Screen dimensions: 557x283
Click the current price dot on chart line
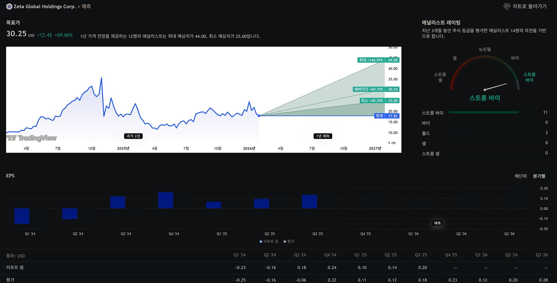coord(259,116)
